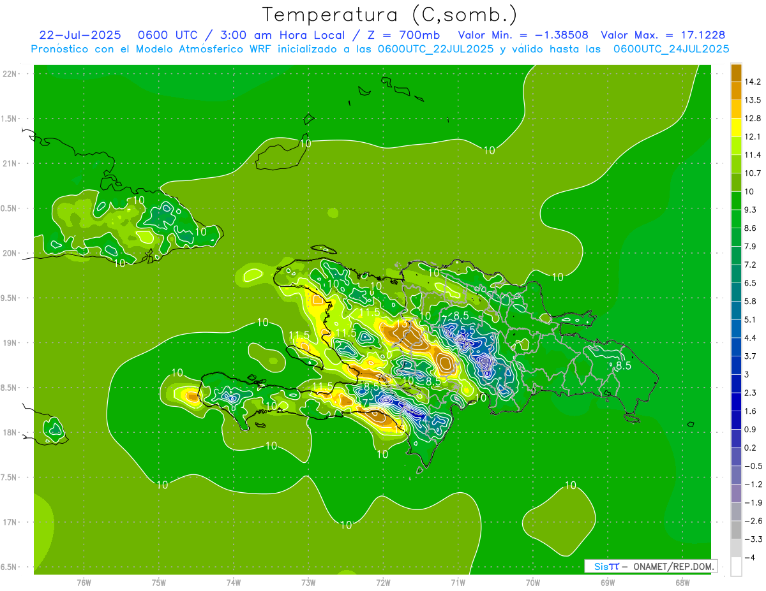The image size is (766, 591).
Task: Click the "0.2" color scale label
Action: click(x=751, y=448)
